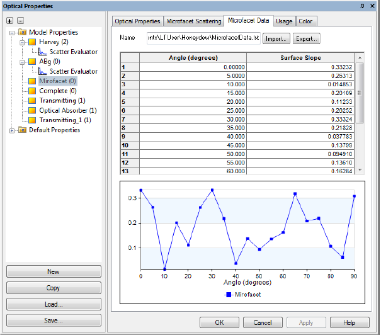Click the Angle (degrees) column header
Image resolution: width=381 pixels, height=335 pixels.
click(193, 58)
